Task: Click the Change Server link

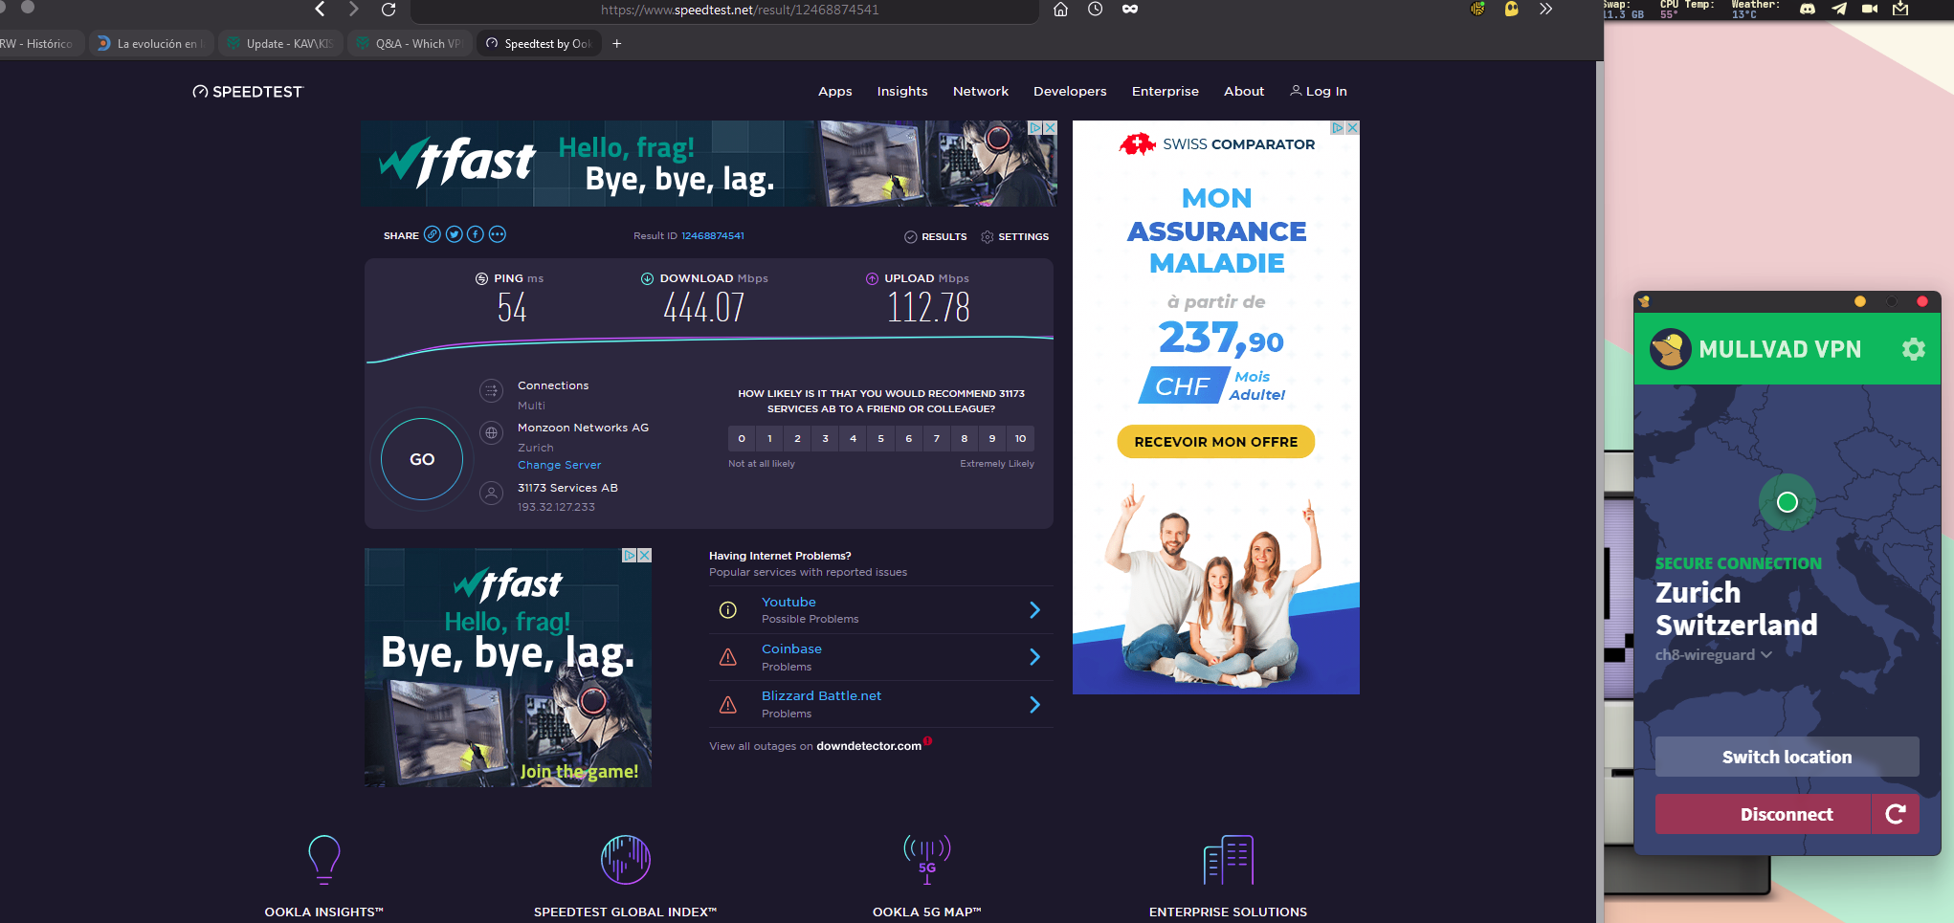Action: 559,465
